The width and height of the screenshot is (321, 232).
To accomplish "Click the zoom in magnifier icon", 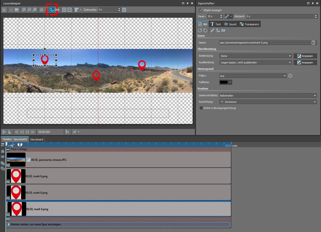I will click(24, 10).
